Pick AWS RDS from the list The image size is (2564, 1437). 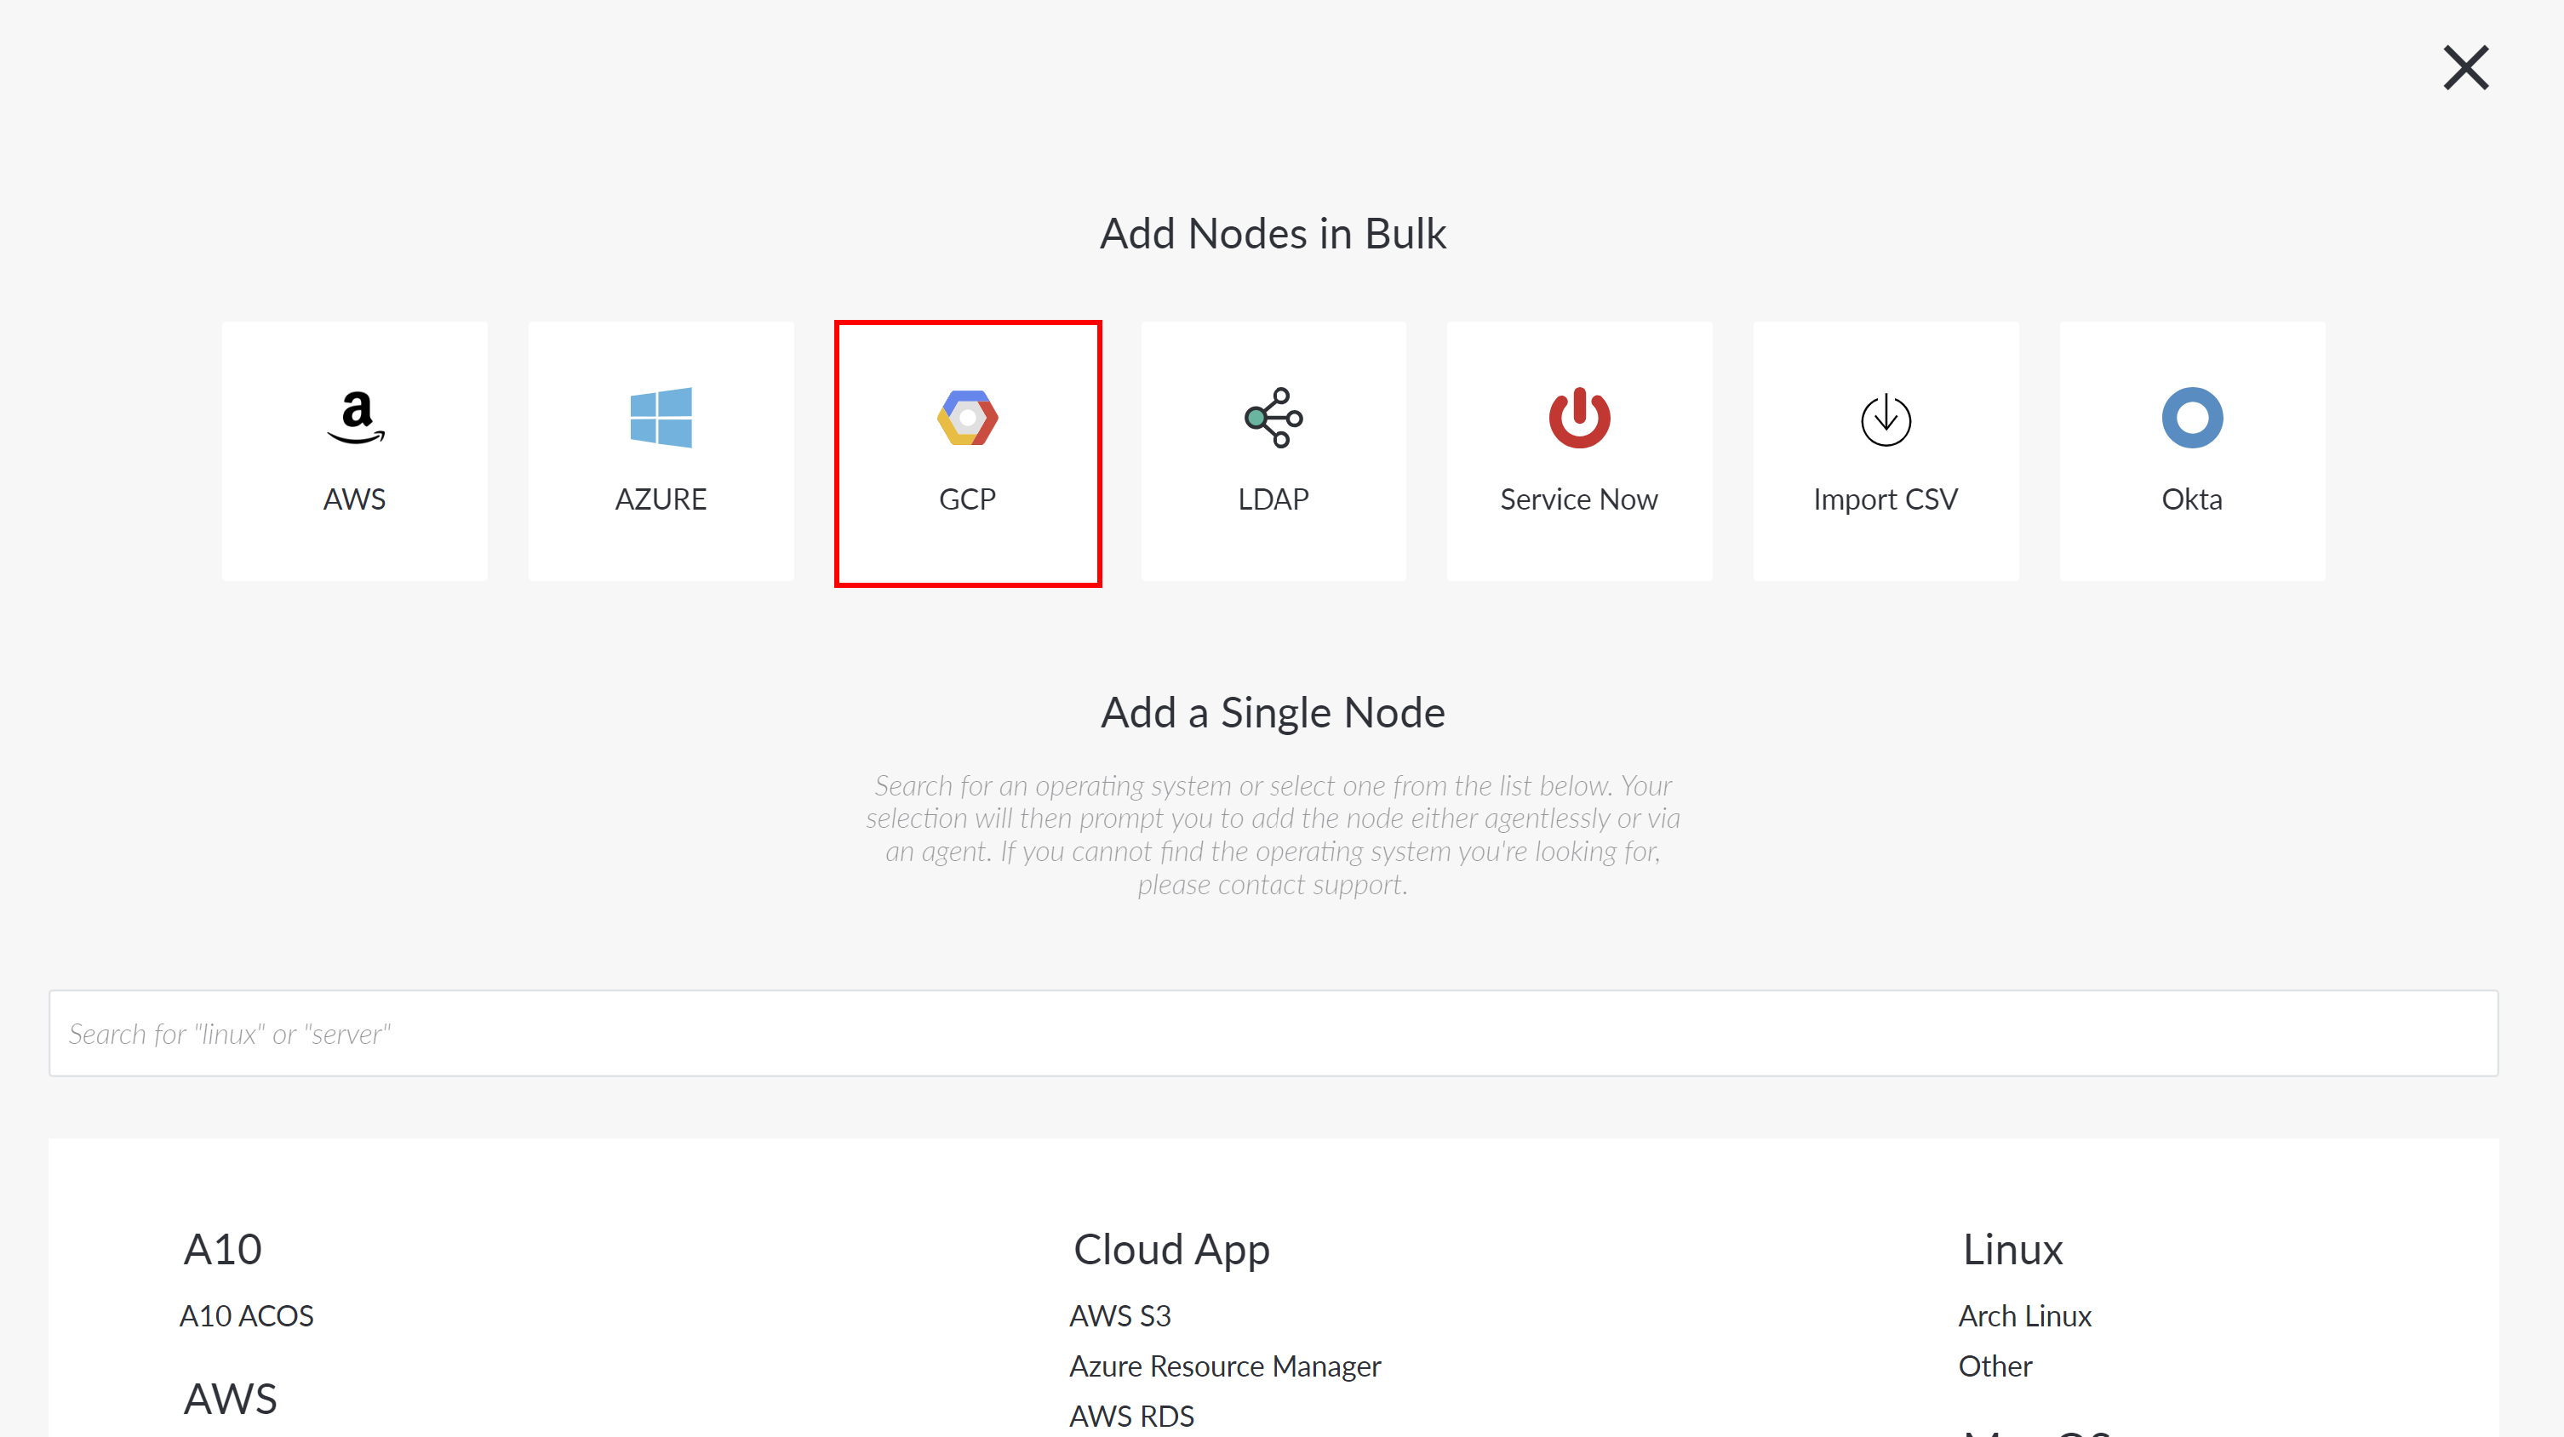coord(1131,1415)
